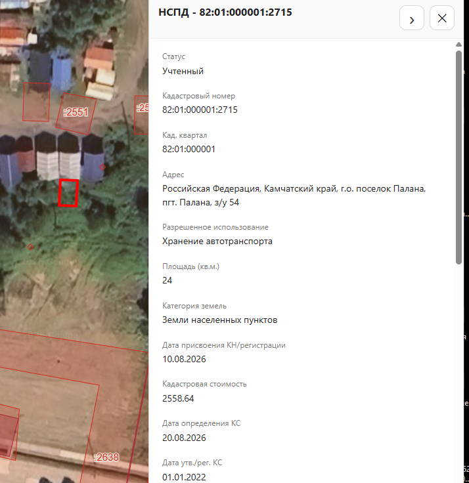This screenshot has height=483, width=469.
Task: Open next panel with the chevron arrow button
Action: pos(412,18)
